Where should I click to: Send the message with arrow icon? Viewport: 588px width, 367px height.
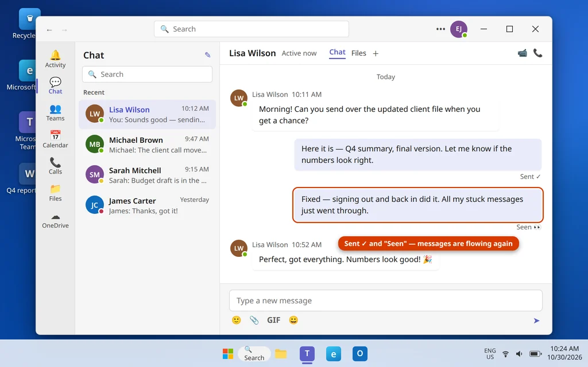537,321
